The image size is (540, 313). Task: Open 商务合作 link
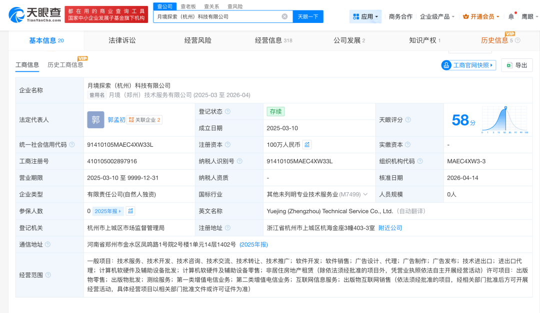[x=400, y=16]
